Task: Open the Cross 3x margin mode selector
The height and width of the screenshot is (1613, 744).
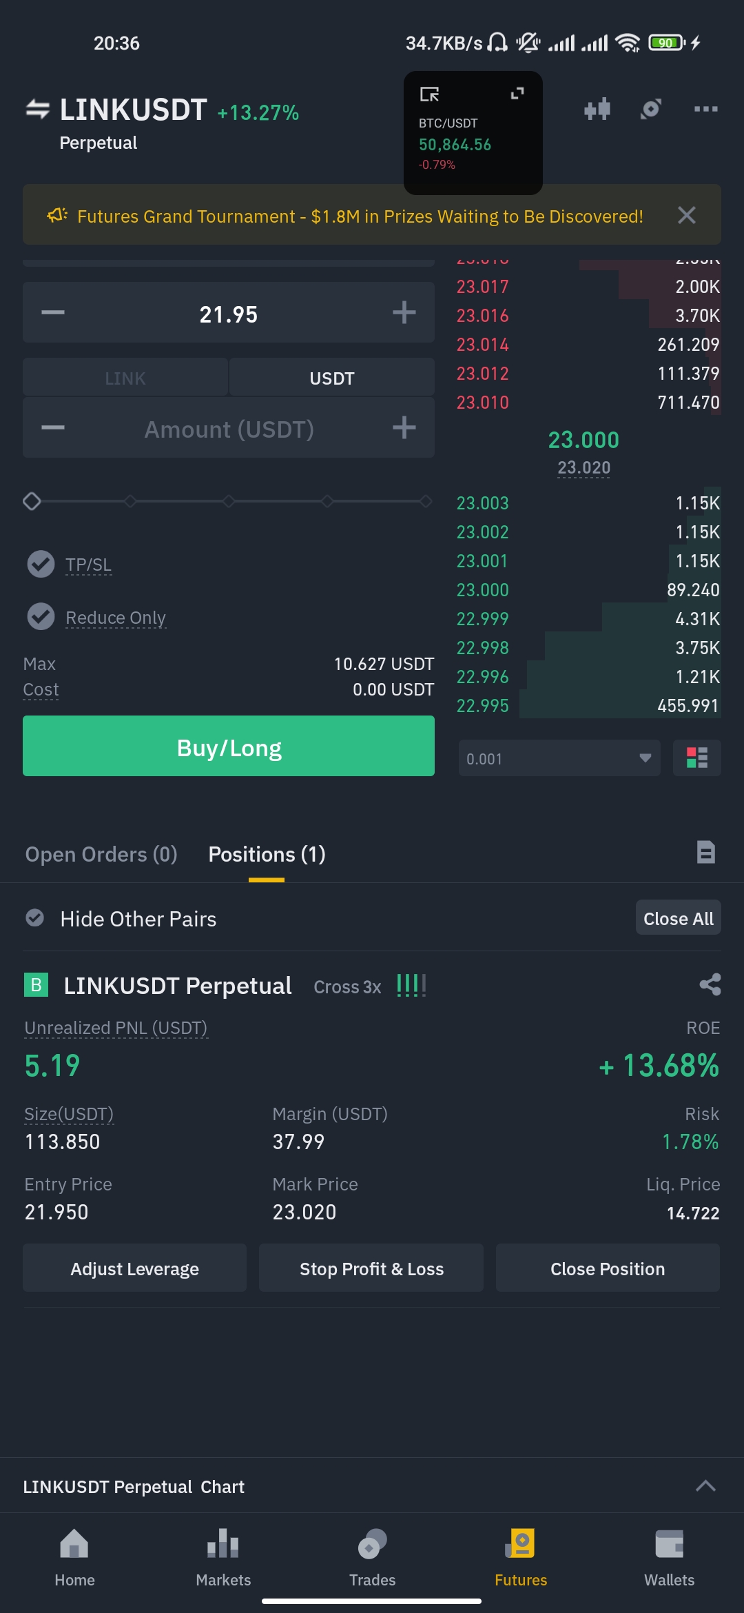Action: coord(347,987)
